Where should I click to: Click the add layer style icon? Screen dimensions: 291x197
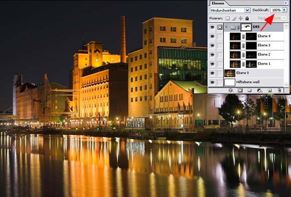(231, 90)
